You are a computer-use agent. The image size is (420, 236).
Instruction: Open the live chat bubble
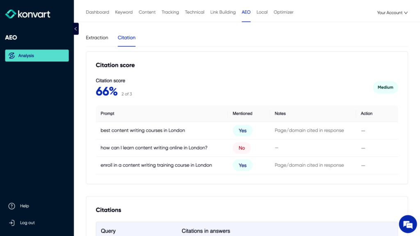tap(408, 224)
